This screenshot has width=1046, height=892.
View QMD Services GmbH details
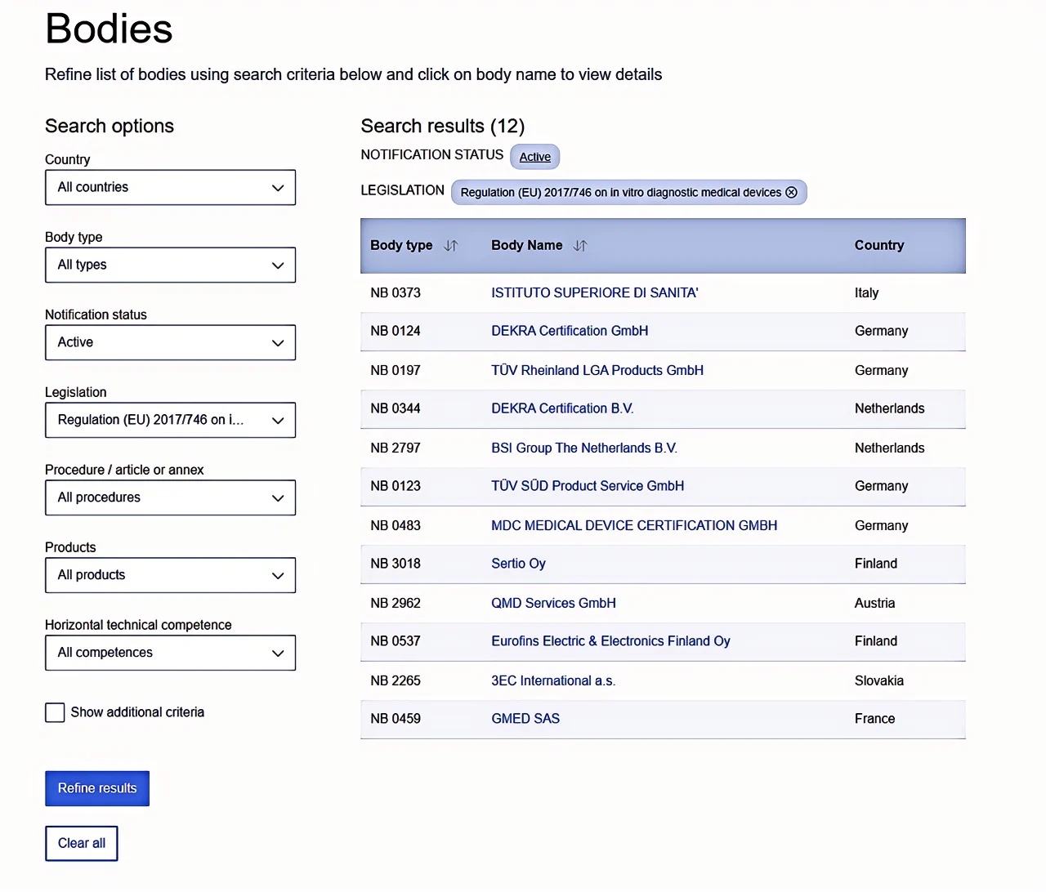tap(553, 603)
